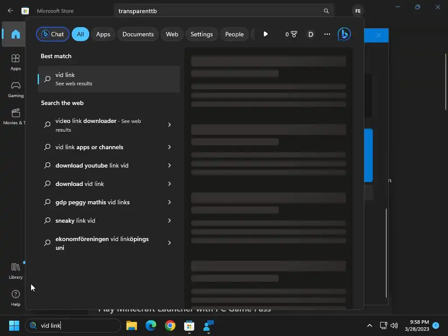Switch to the Settings filter tab

[202, 34]
